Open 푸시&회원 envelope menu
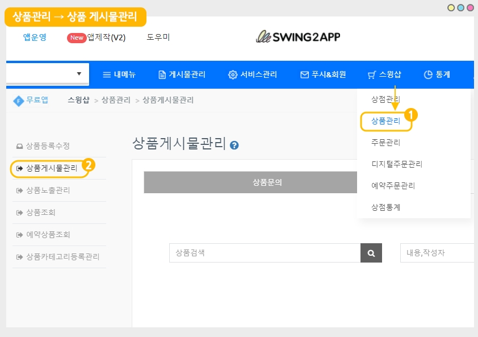The image size is (478, 337). pos(322,74)
